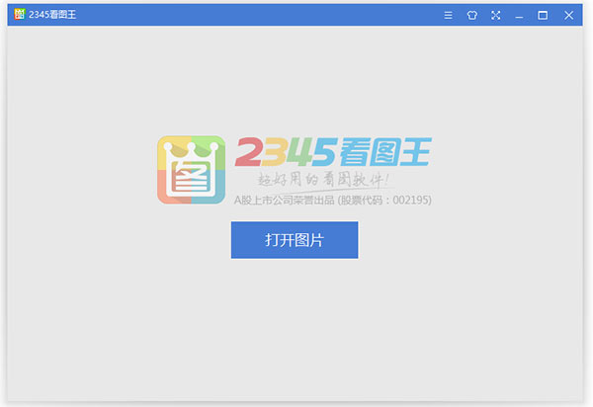Close the 2345看图王 window
The image size is (593, 407).
coord(568,15)
